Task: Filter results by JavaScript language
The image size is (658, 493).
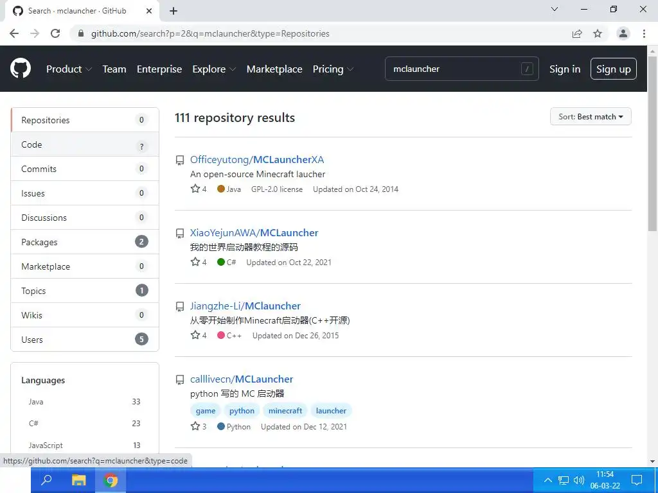Action: pyautogui.click(x=84, y=445)
